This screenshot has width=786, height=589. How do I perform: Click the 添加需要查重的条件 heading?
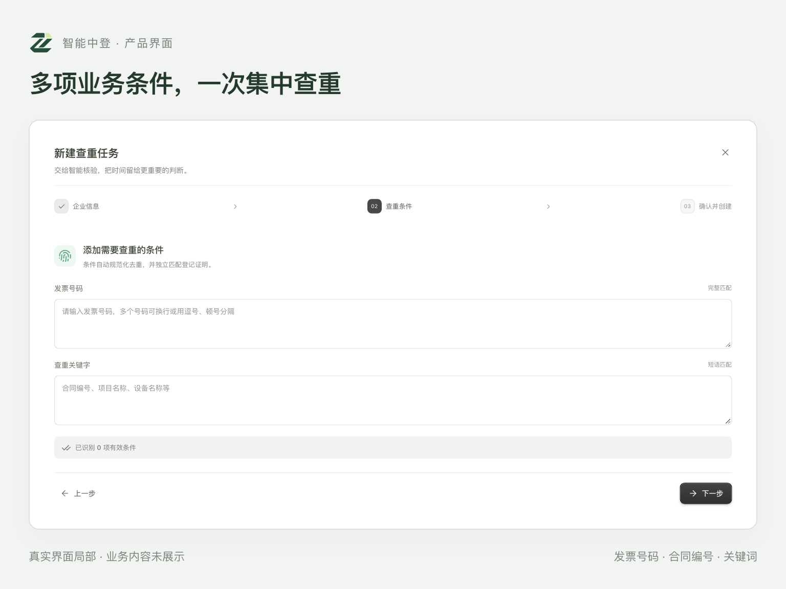123,250
